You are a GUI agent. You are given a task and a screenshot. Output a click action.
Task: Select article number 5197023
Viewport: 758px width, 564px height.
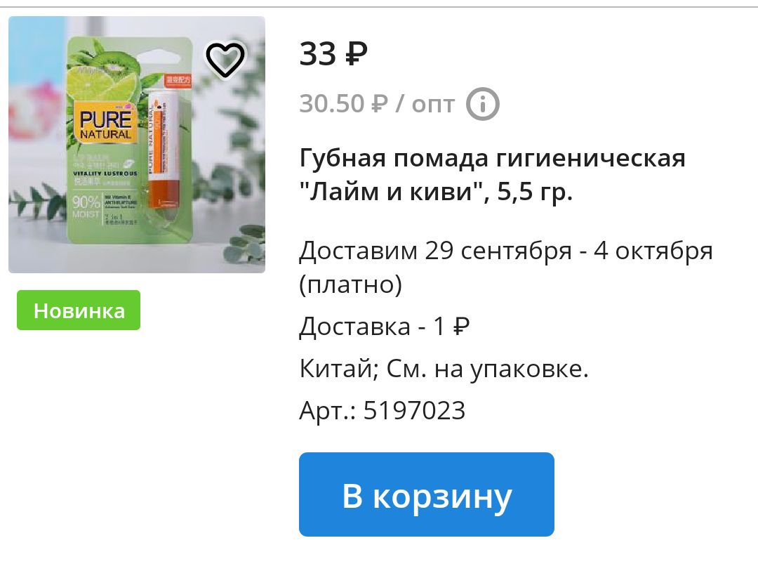(x=414, y=411)
